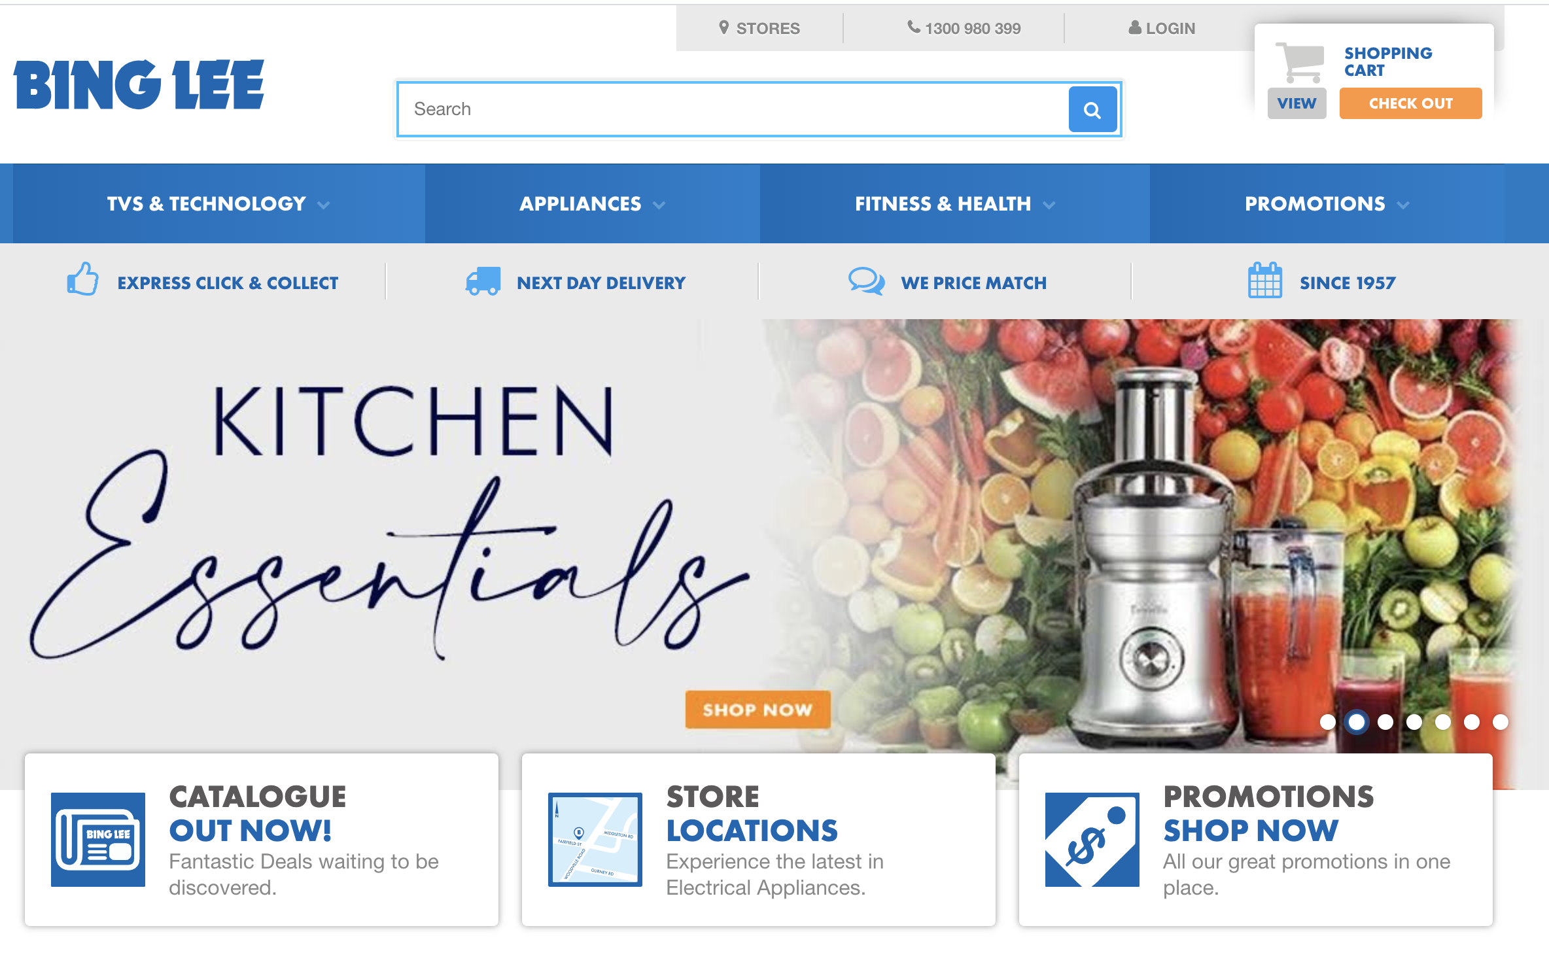Open the Promotions navigation menu
Image resolution: width=1549 pixels, height=964 pixels.
tap(1327, 203)
